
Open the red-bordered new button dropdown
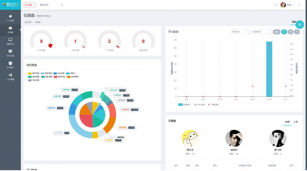(30, 5)
